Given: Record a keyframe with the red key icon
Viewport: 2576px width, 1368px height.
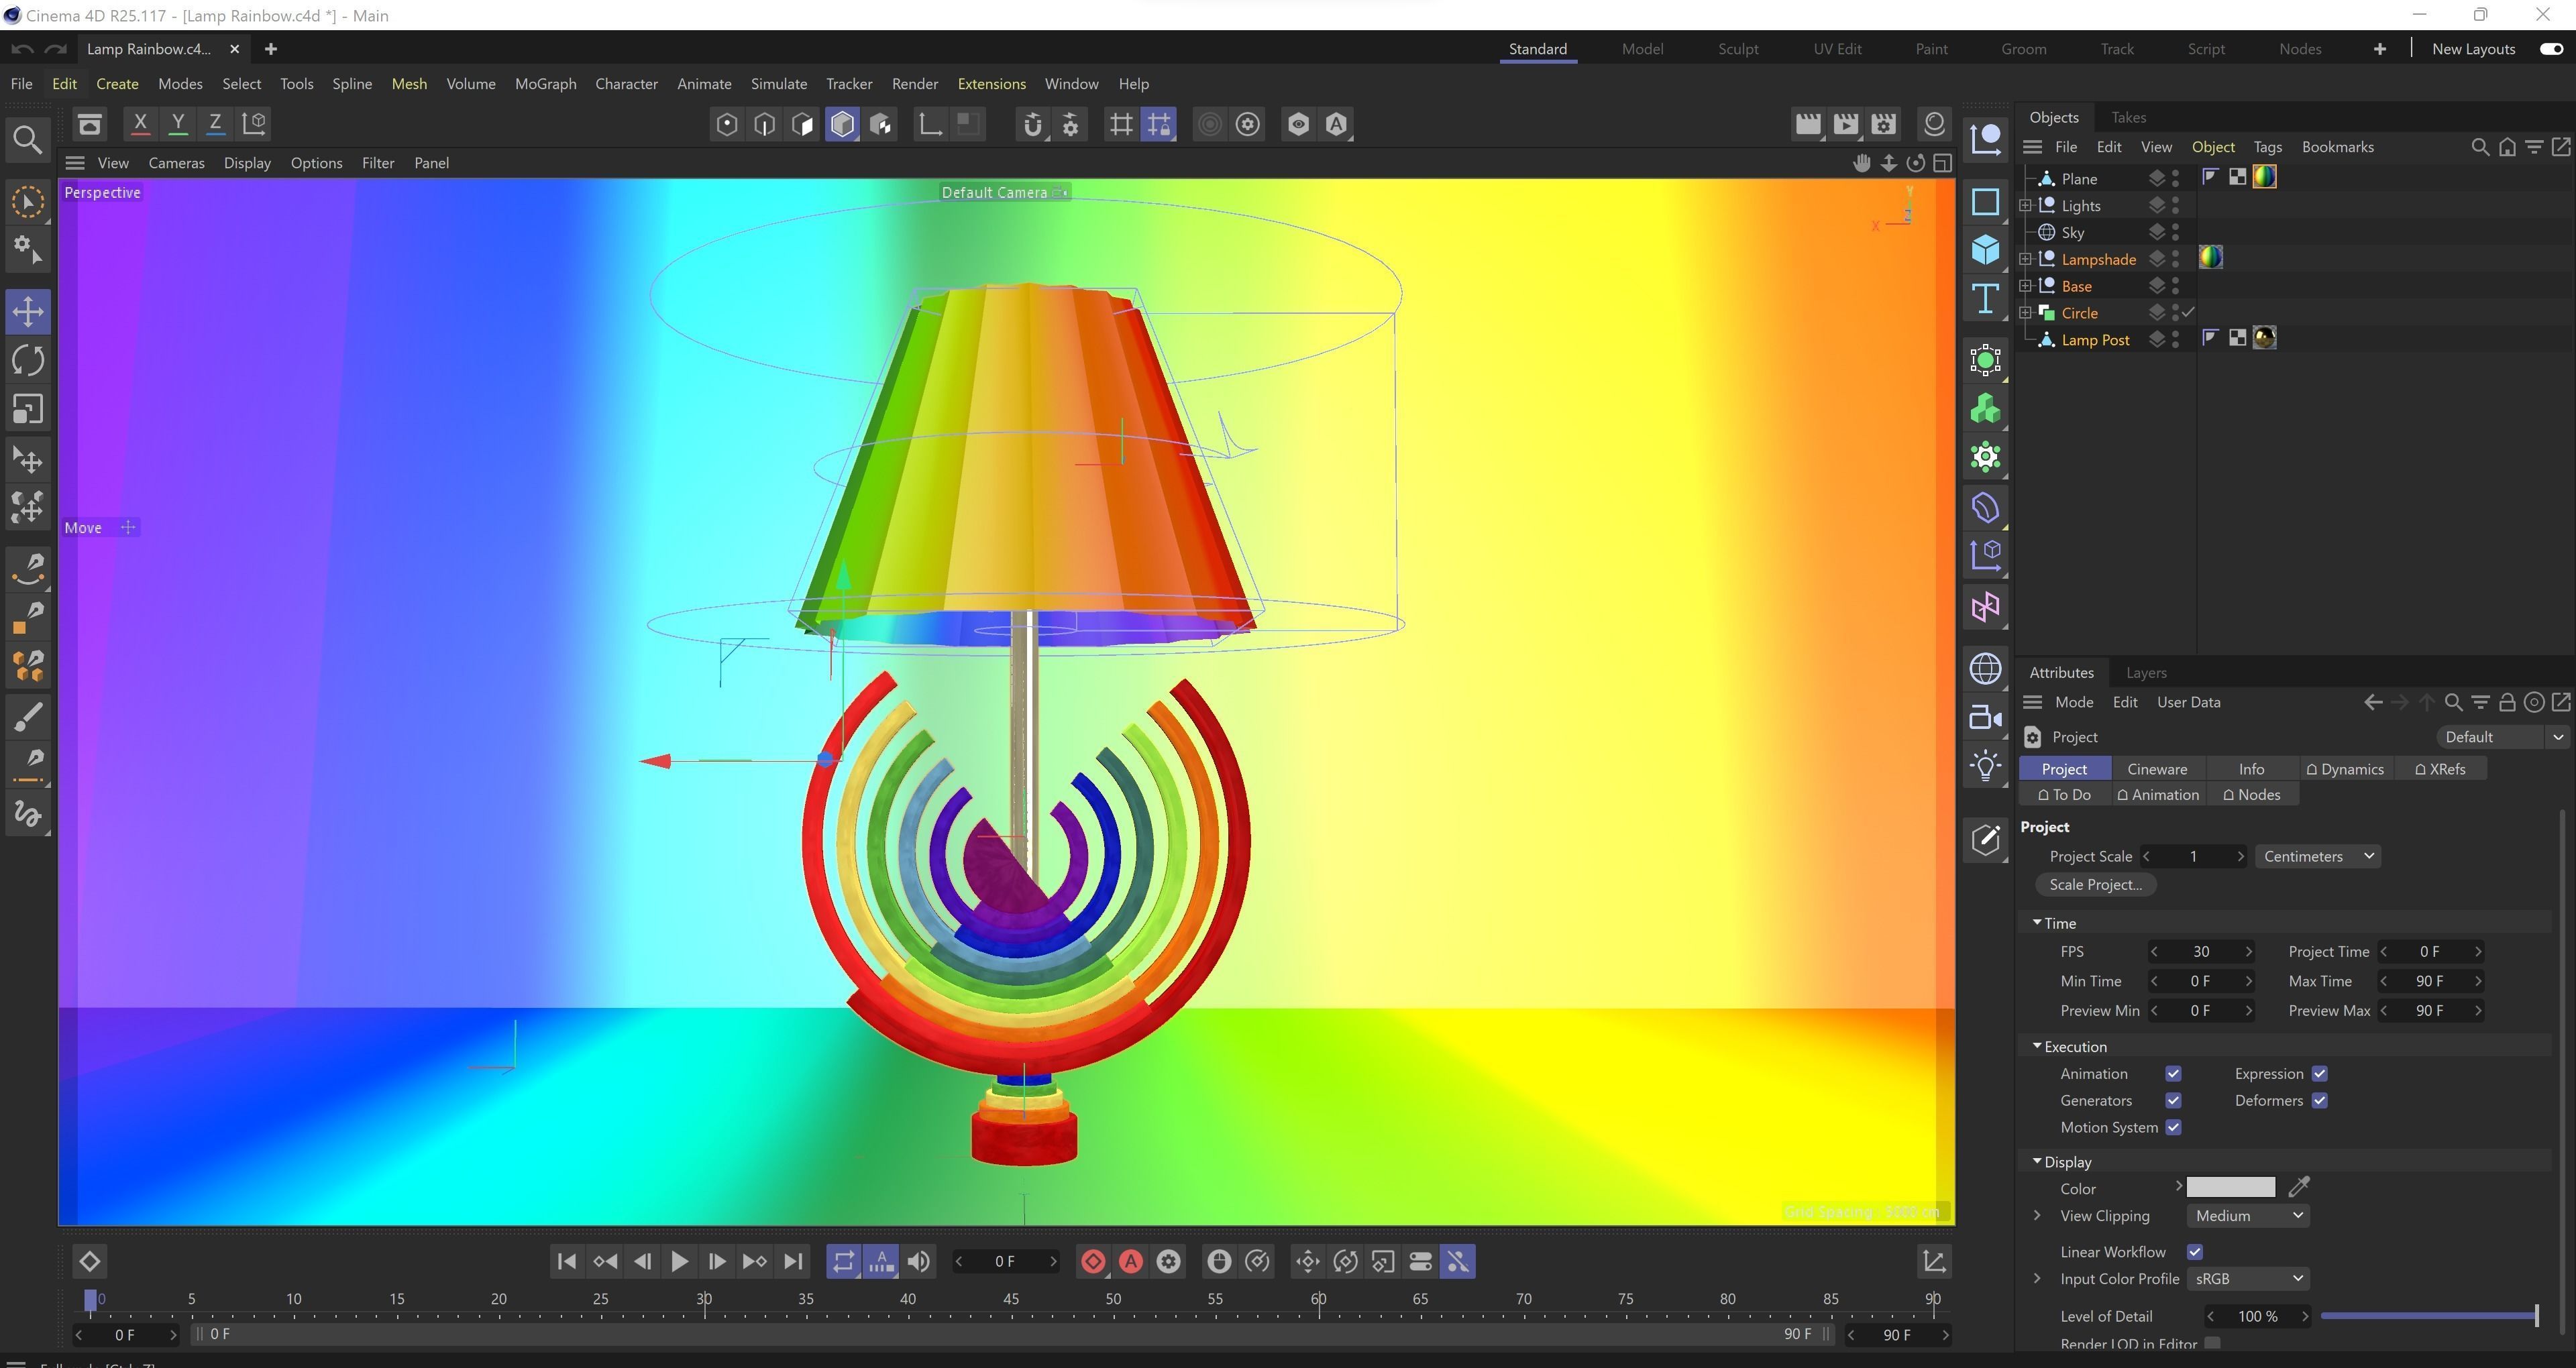Looking at the screenshot, I should click(1093, 1261).
